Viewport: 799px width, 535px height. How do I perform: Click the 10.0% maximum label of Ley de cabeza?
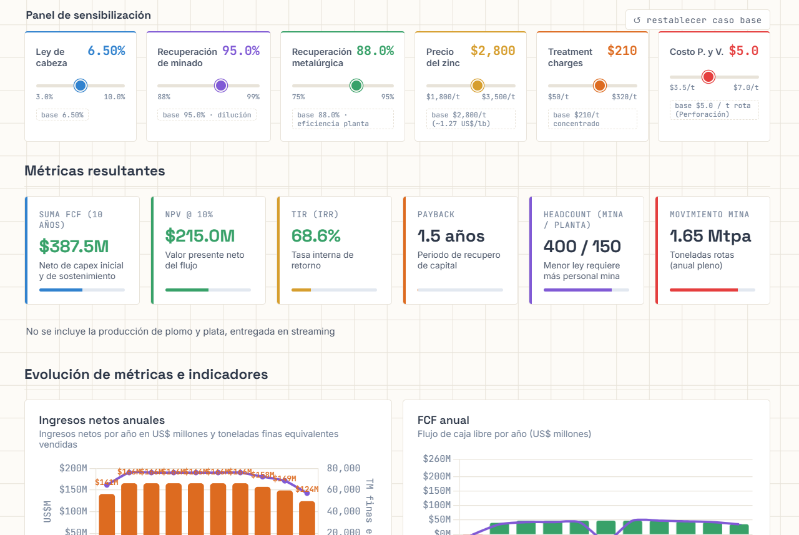[x=114, y=97]
